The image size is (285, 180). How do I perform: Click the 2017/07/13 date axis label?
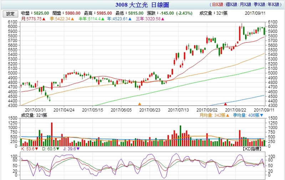coord(178,110)
